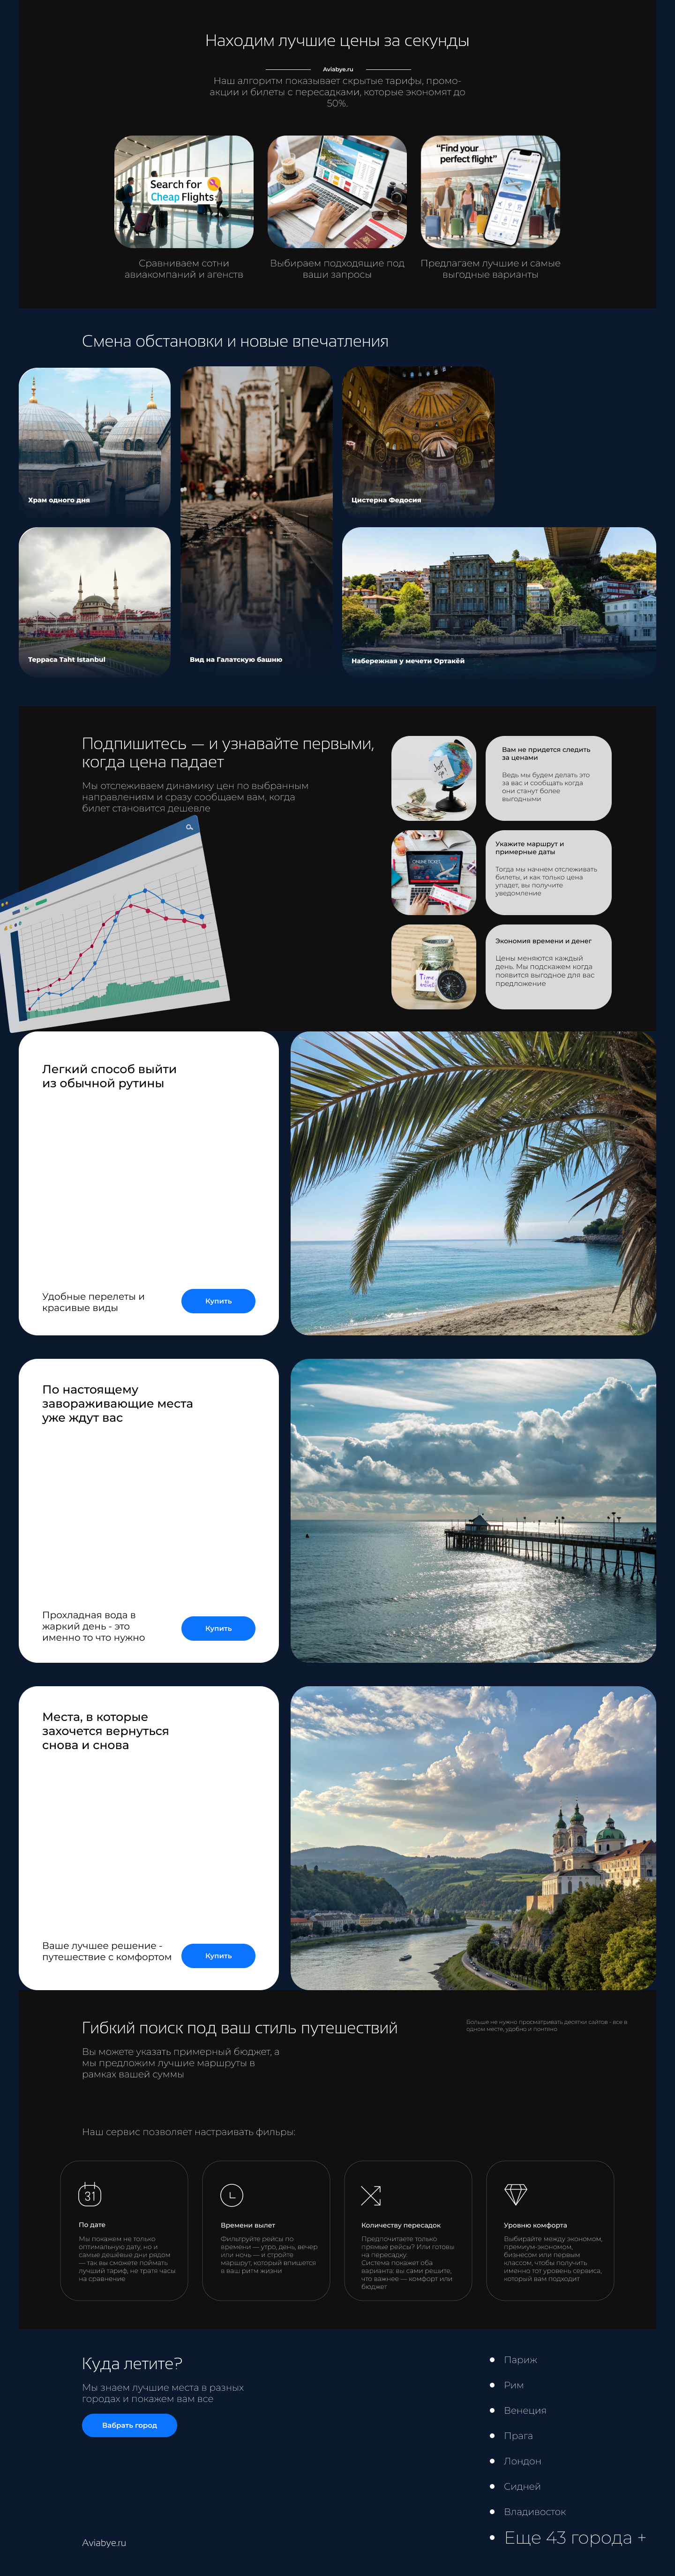Click the clock icon for departure time
This screenshot has height=2576, width=675.
pyautogui.click(x=231, y=2194)
